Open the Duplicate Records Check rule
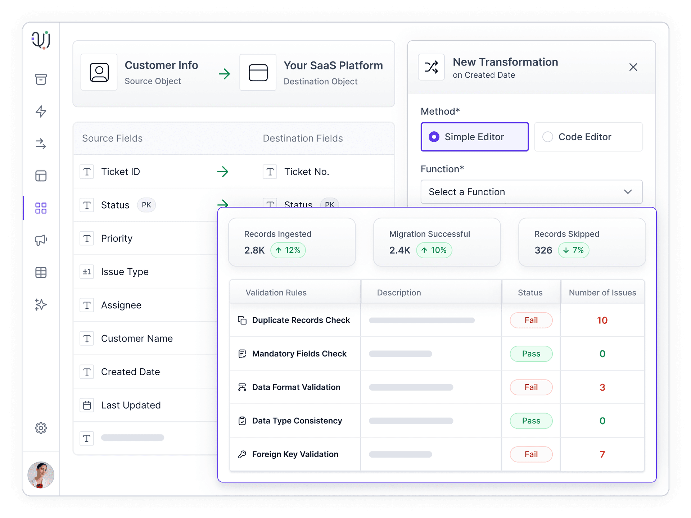This screenshot has width=691, height=518. pyautogui.click(x=301, y=320)
